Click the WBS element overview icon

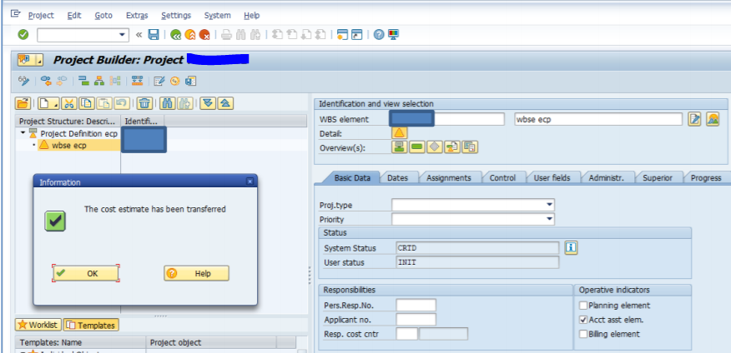point(399,147)
